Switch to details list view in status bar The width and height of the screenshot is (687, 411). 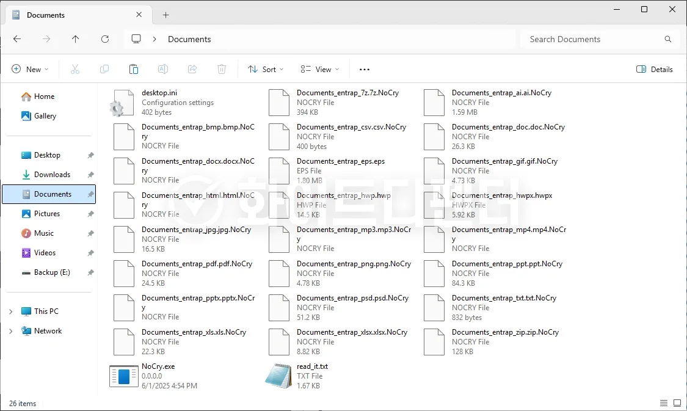(x=664, y=403)
